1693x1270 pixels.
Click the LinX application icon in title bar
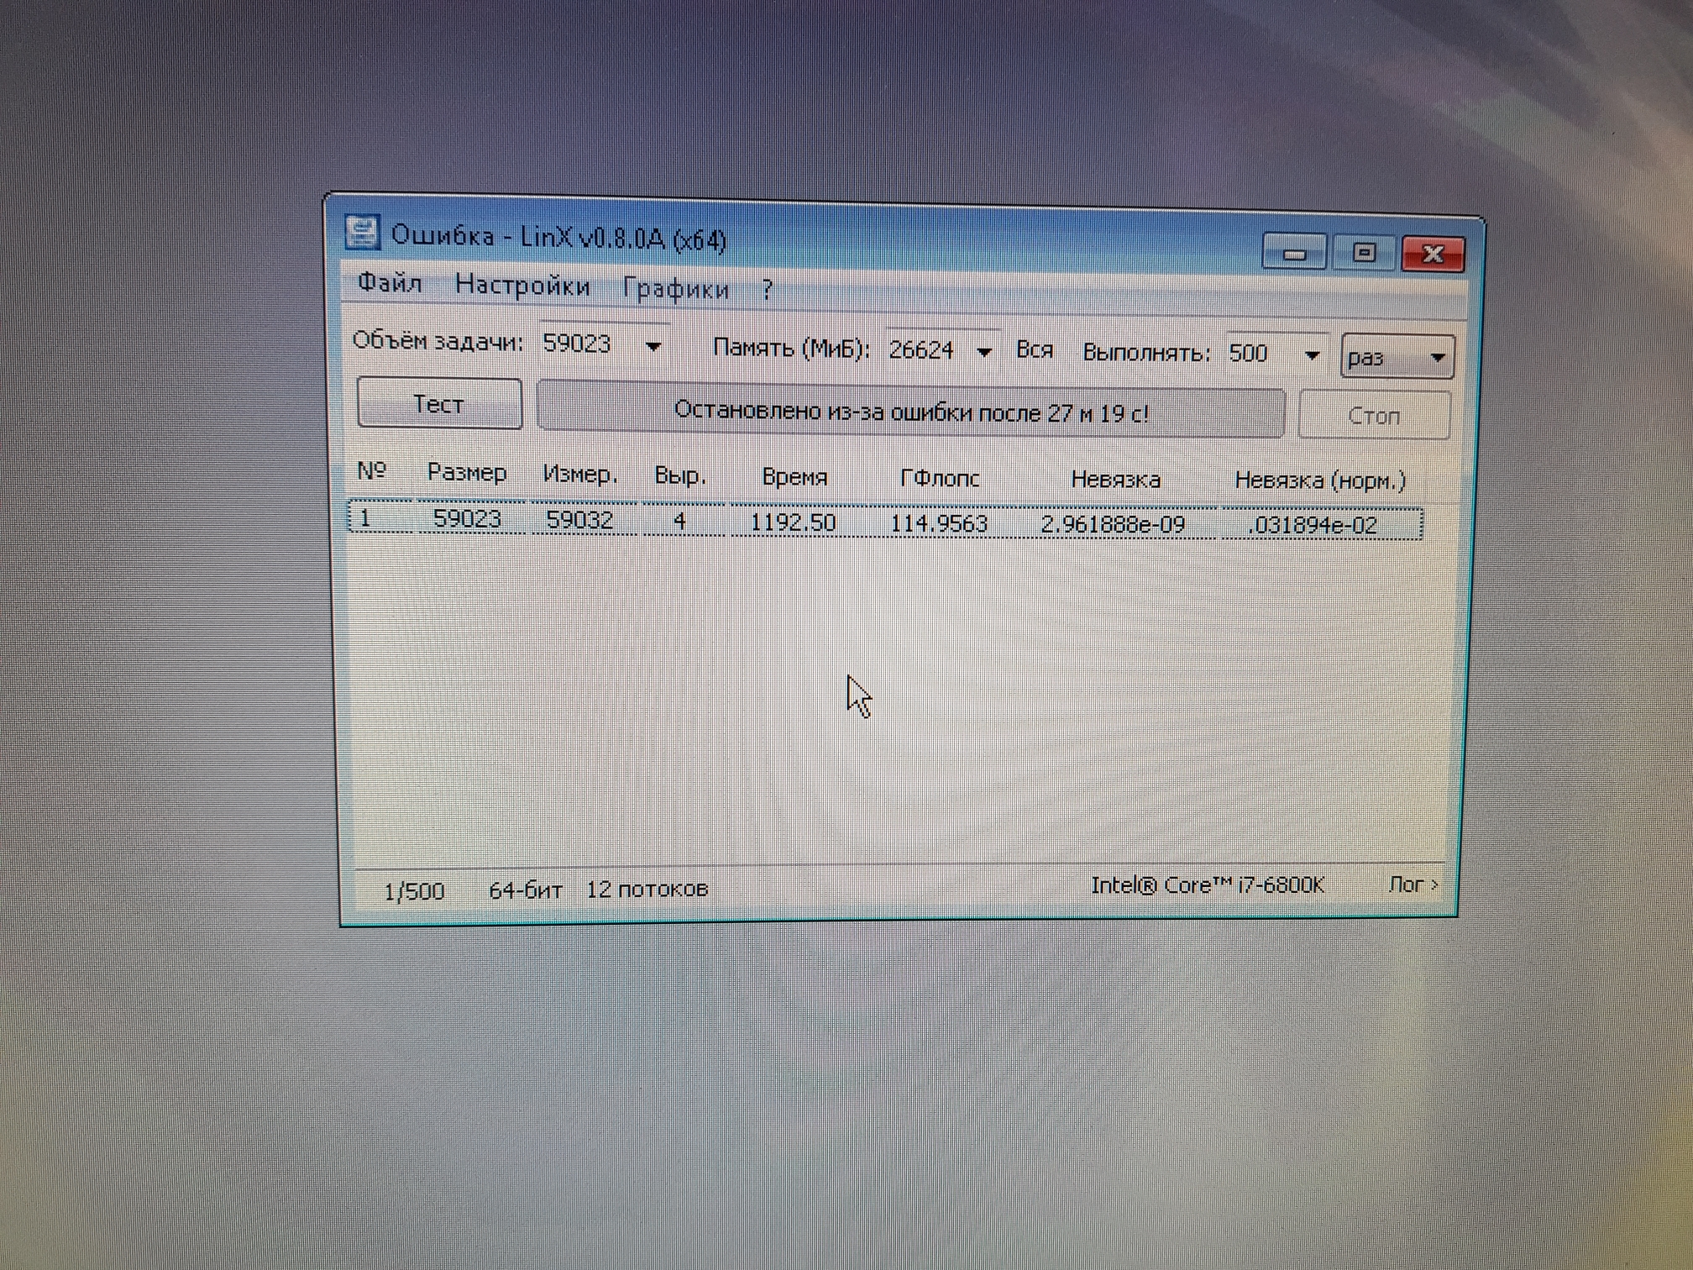pos(363,233)
